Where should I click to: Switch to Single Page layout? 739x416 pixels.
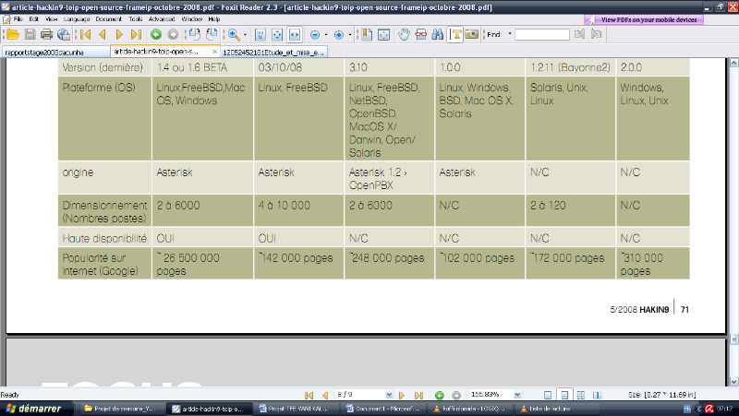(548, 396)
